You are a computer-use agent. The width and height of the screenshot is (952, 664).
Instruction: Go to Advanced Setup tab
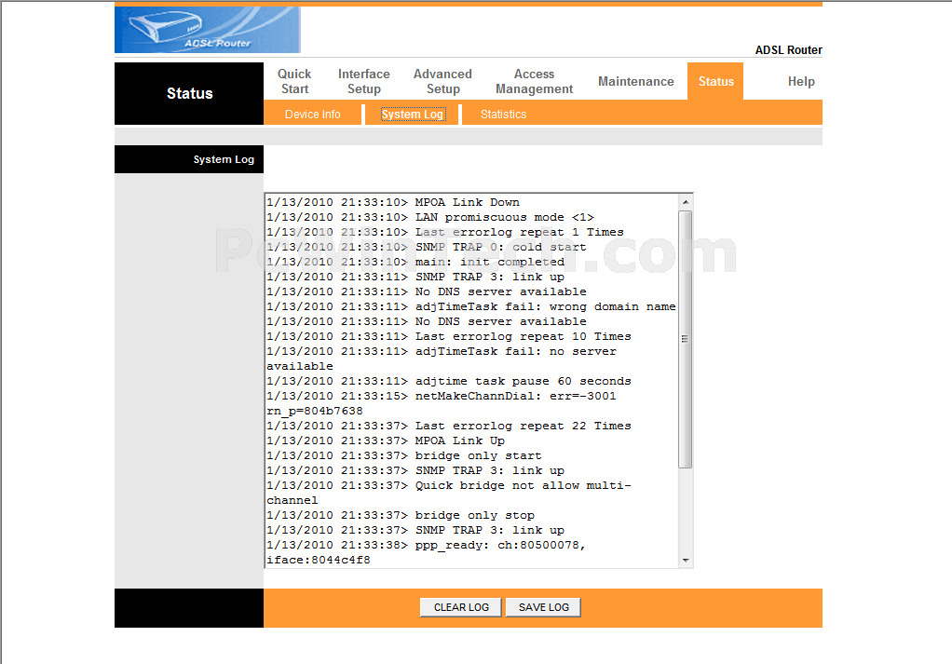tap(442, 81)
